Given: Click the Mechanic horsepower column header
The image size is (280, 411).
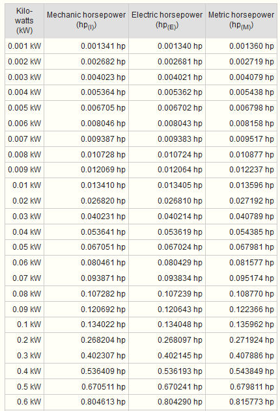Looking at the screenshot, I should coord(87,21).
